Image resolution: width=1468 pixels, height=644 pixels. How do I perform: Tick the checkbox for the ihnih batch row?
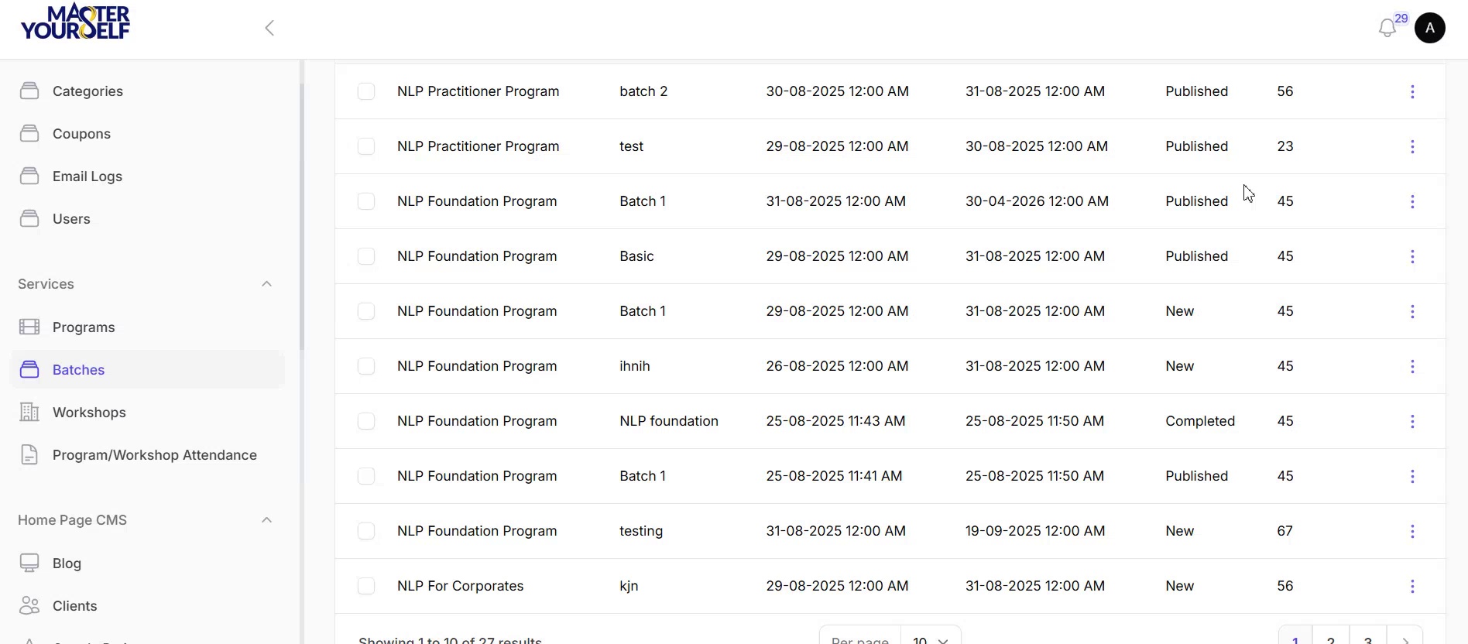[x=366, y=366]
